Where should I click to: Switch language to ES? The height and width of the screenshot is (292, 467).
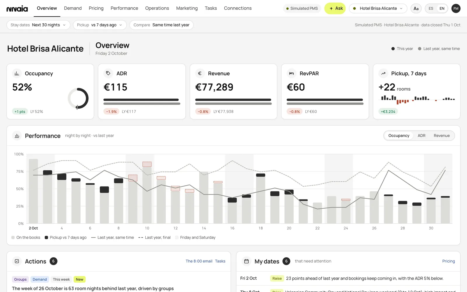click(x=431, y=8)
